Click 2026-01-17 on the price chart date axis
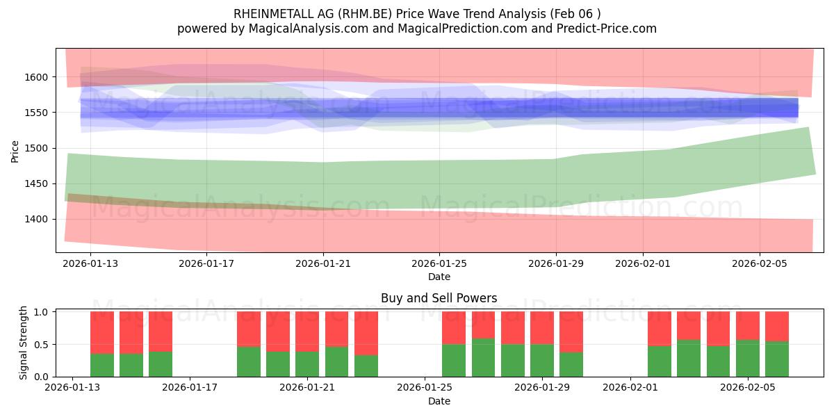This screenshot has height=417, width=834. click(x=206, y=263)
